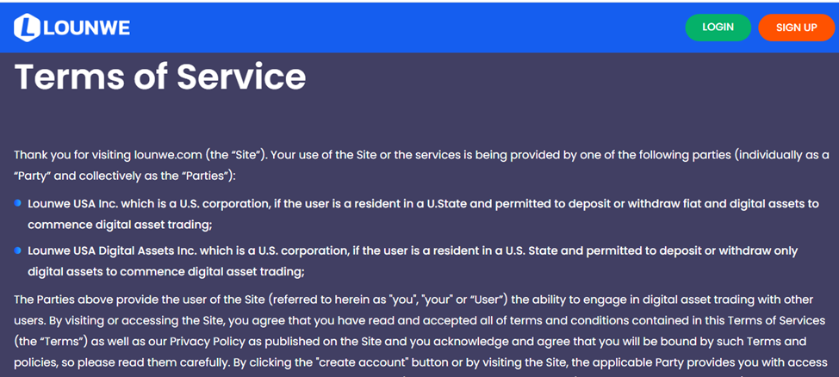Click the 'Thank you for visiting' sentence

coord(72,155)
